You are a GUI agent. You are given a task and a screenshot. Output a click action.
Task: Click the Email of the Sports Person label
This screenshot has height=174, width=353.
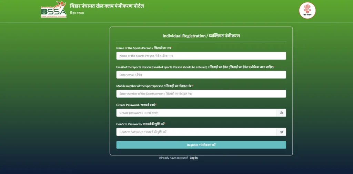195,67
